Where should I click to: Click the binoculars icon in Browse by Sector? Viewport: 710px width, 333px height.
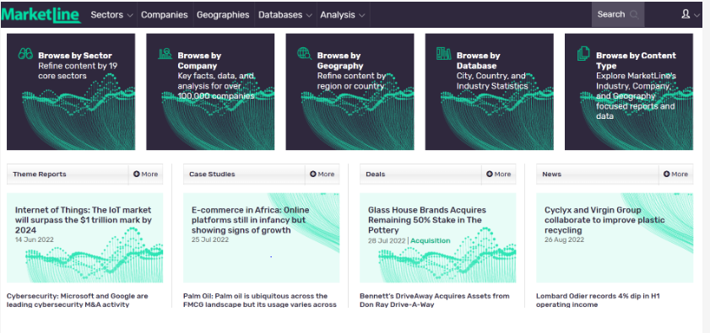pyautogui.click(x=25, y=54)
